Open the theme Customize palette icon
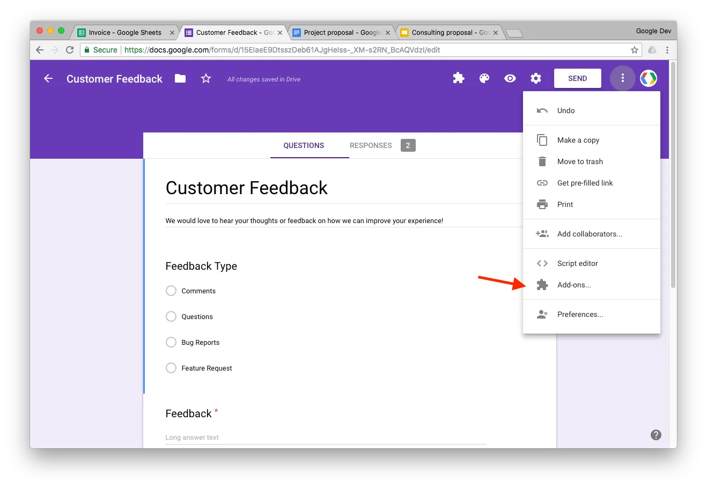This screenshot has width=707, height=488. click(484, 78)
